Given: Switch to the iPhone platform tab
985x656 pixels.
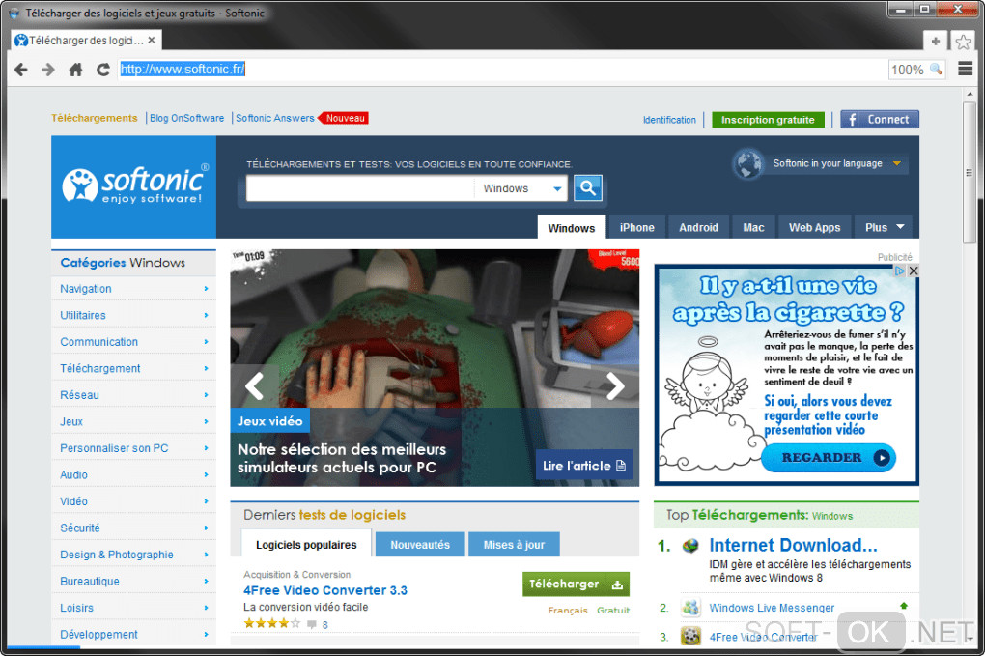Looking at the screenshot, I should pos(637,227).
